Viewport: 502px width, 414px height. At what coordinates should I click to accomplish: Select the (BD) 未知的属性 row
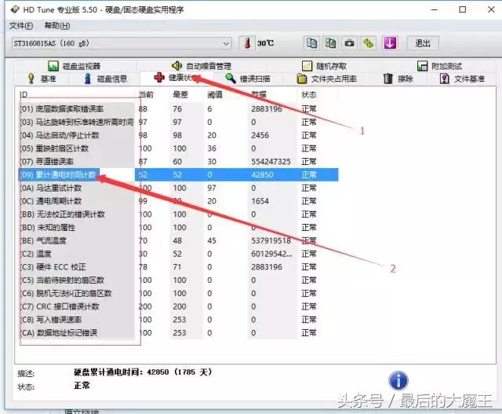point(178,227)
